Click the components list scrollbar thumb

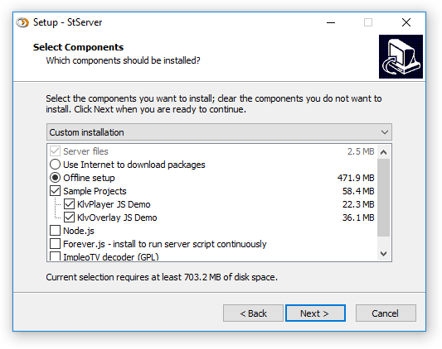pos(383,198)
